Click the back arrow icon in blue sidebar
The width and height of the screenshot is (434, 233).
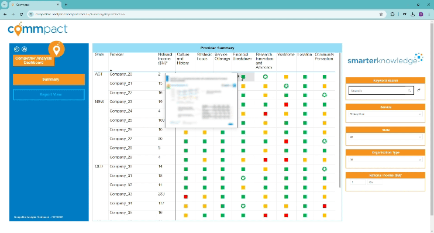pos(16,49)
